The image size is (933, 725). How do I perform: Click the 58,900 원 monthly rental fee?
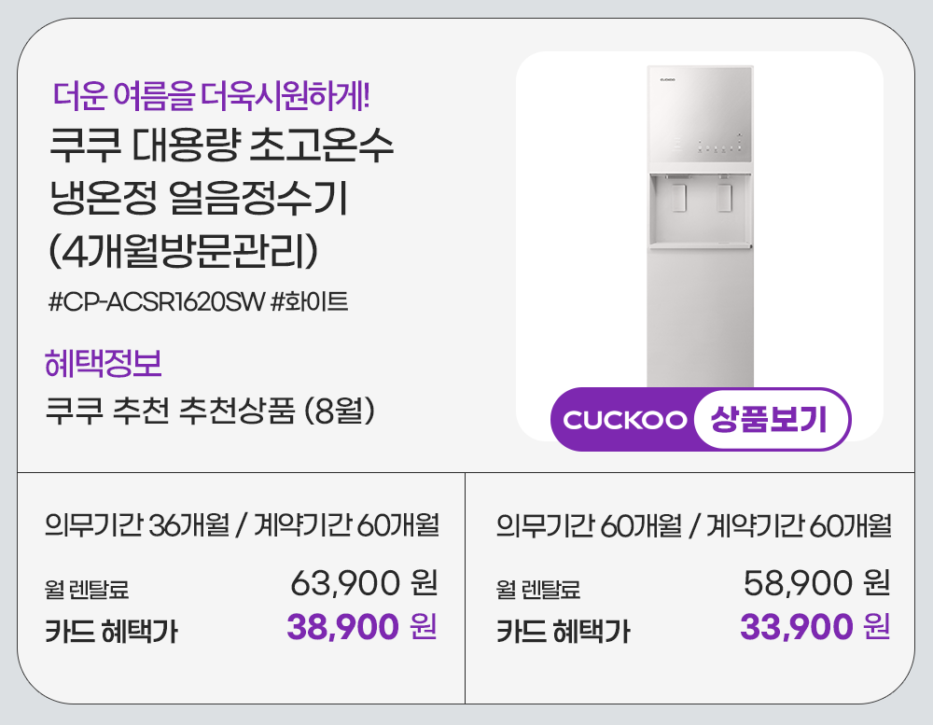pyautogui.click(x=816, y=584)
